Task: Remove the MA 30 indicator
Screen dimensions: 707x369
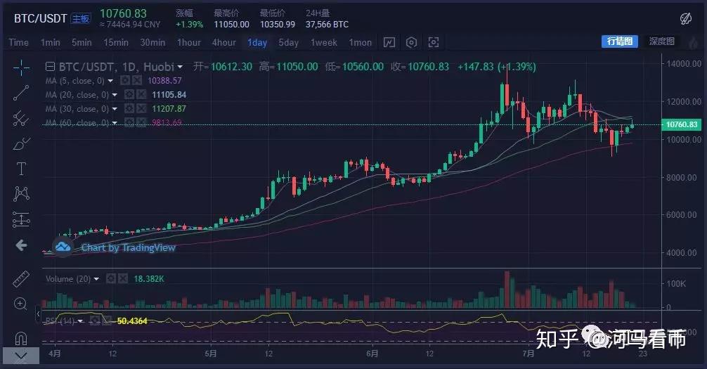Action: (x=141, y=109)
